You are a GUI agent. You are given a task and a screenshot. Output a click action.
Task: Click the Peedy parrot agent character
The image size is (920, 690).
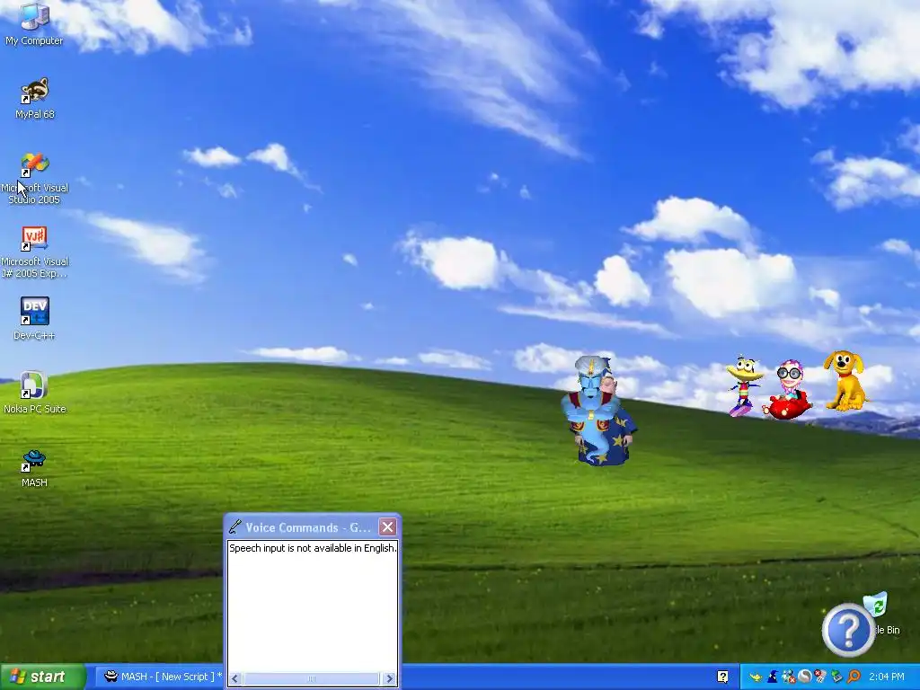(743, 385)
